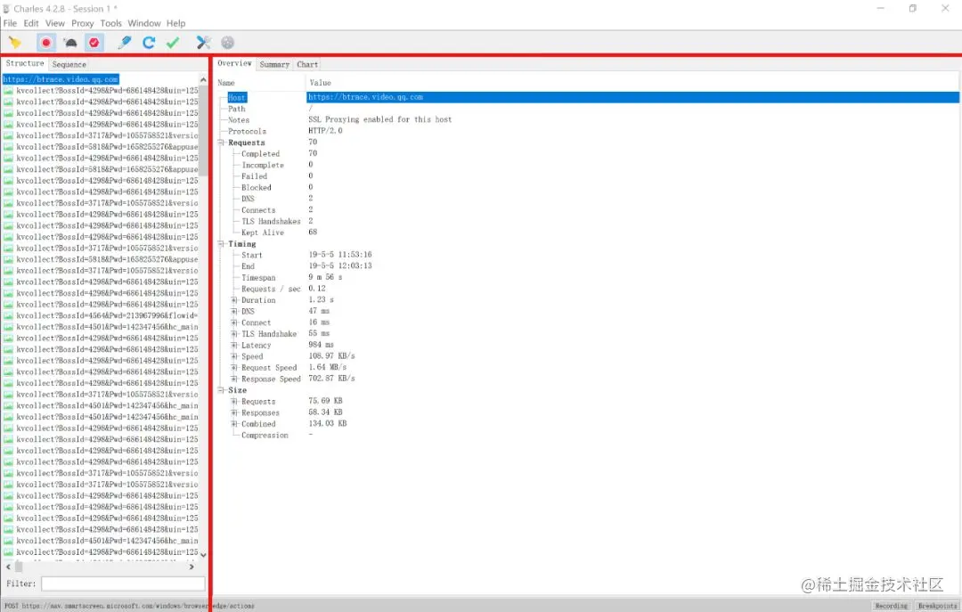
Task: Select the btrace.video.qq.com host in Structure tree
Action: tap(61, 79)
